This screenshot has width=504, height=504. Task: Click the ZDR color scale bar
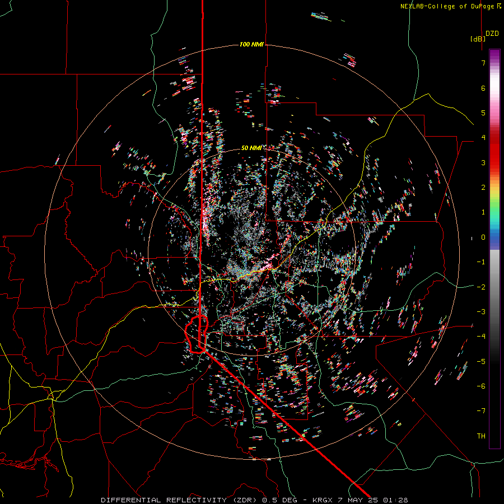pos(494,249)
